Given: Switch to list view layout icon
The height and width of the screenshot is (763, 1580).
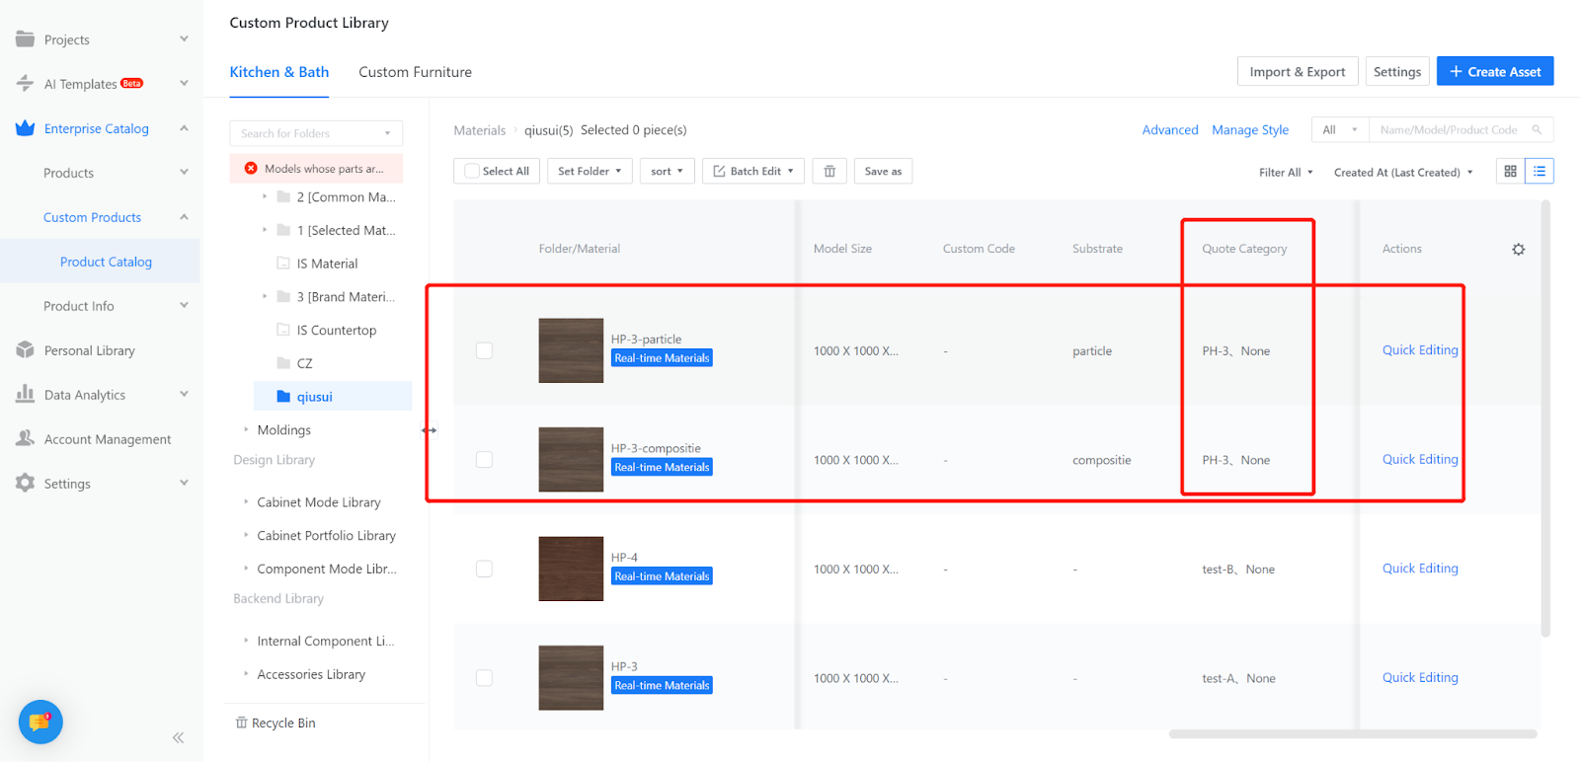Looking at the screenshot, I should pyautogui.click(x=1539, y=172).
